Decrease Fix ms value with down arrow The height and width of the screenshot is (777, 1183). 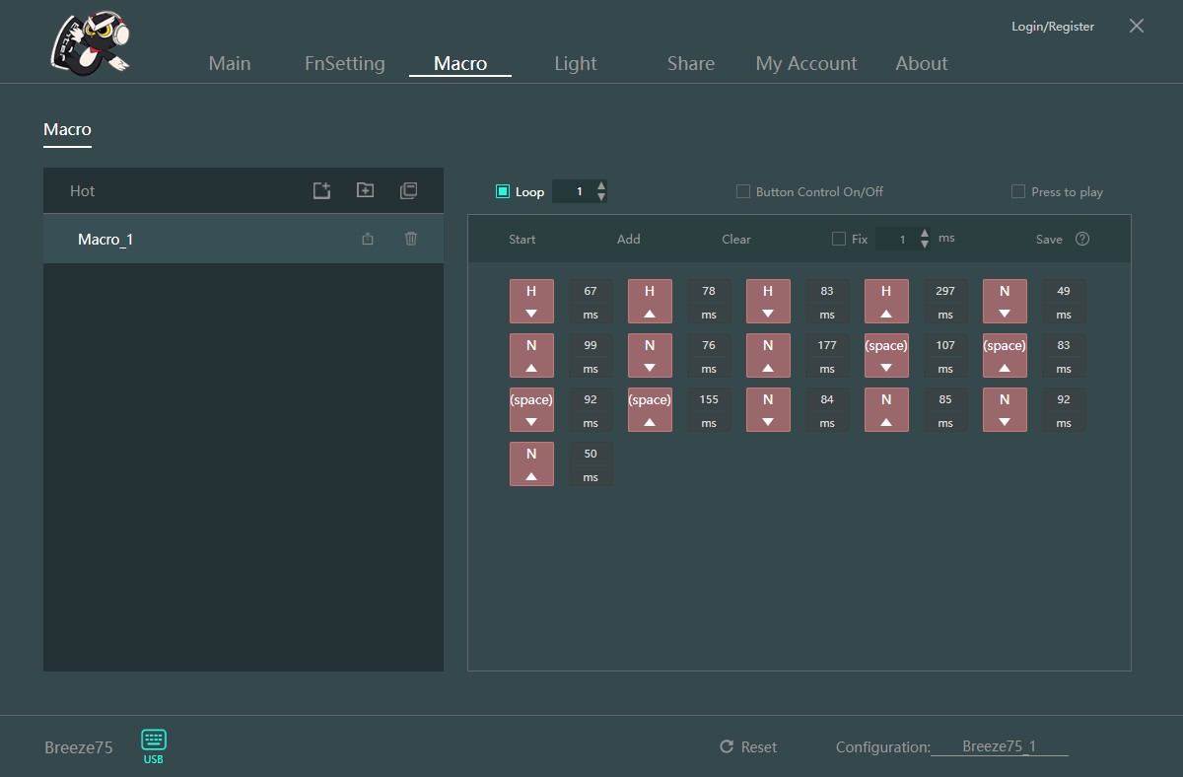925,244
